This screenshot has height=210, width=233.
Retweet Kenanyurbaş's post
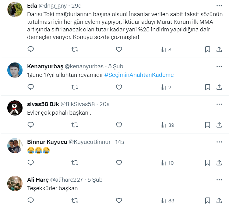point(74,87)
